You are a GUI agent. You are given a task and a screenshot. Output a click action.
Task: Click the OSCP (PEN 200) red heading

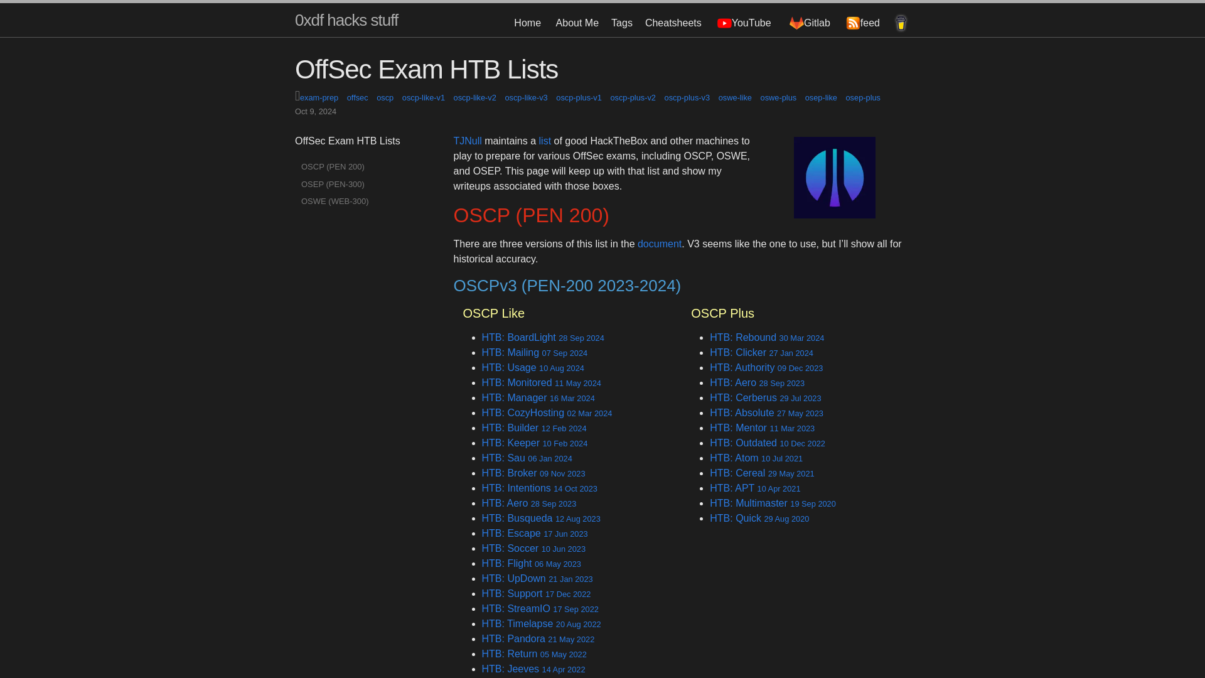tap(531, 215)
